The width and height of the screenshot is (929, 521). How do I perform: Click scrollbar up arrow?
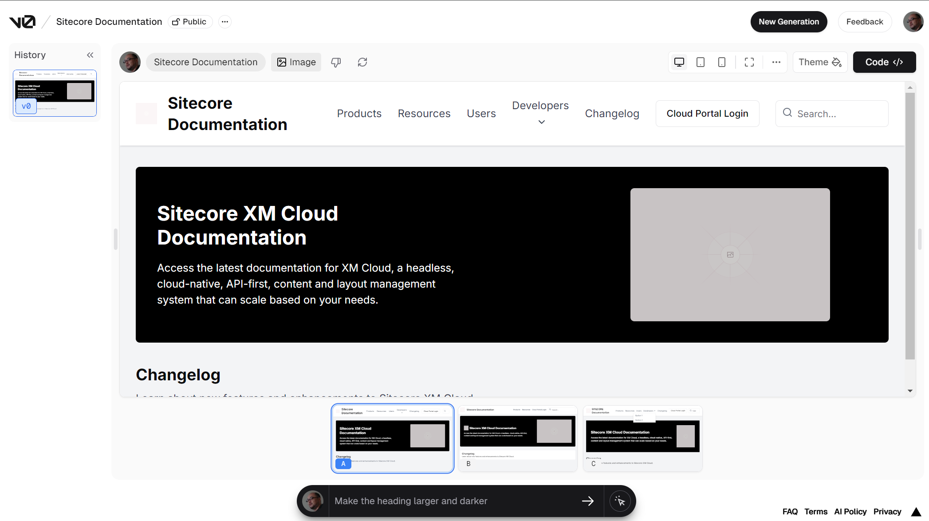click(910, 87)
